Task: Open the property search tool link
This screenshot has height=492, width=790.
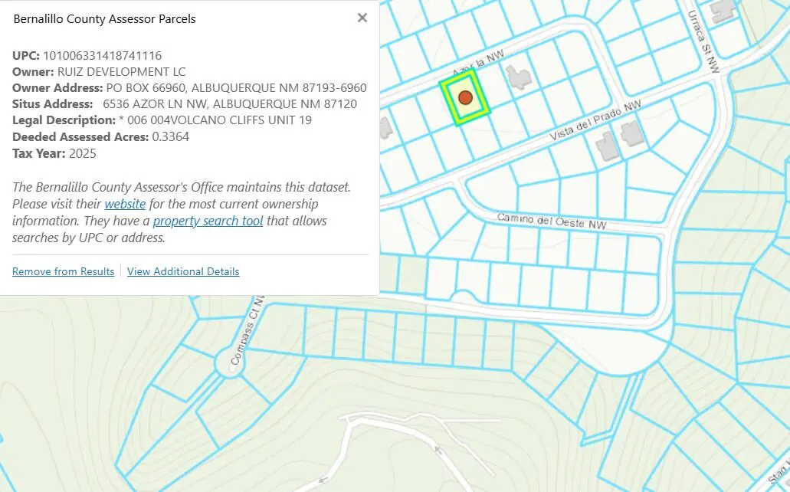Action: coord(208,221)
